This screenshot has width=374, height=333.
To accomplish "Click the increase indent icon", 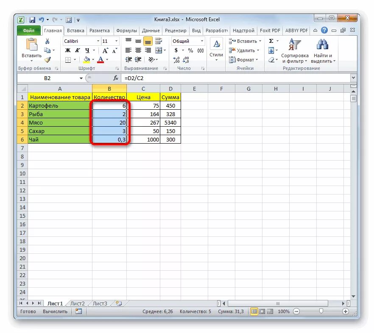I will coord(138,60).
